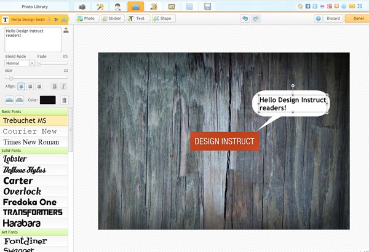369x252 pixels.
Task: Choose the Fredoka One font
Action: tap(34, 202)
